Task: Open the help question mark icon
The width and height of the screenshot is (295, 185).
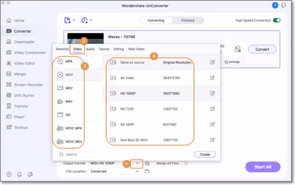Action: 9,174
